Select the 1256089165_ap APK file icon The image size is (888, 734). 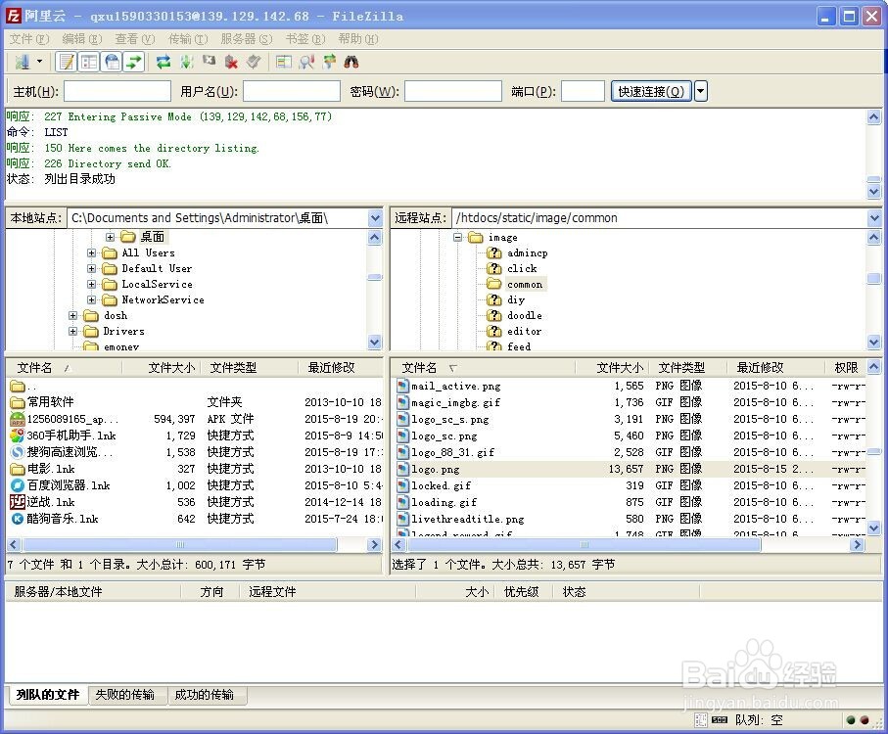tap(18, 419)
